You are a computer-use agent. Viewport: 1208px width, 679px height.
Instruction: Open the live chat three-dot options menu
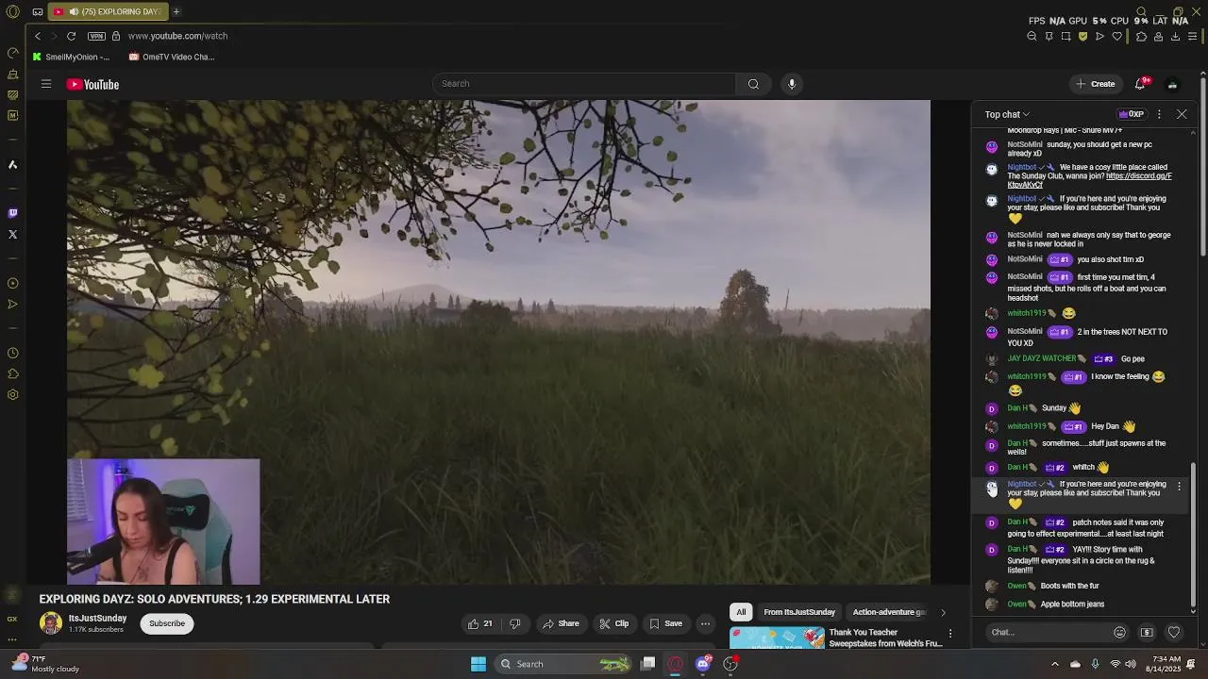[x=1159, y=114]
